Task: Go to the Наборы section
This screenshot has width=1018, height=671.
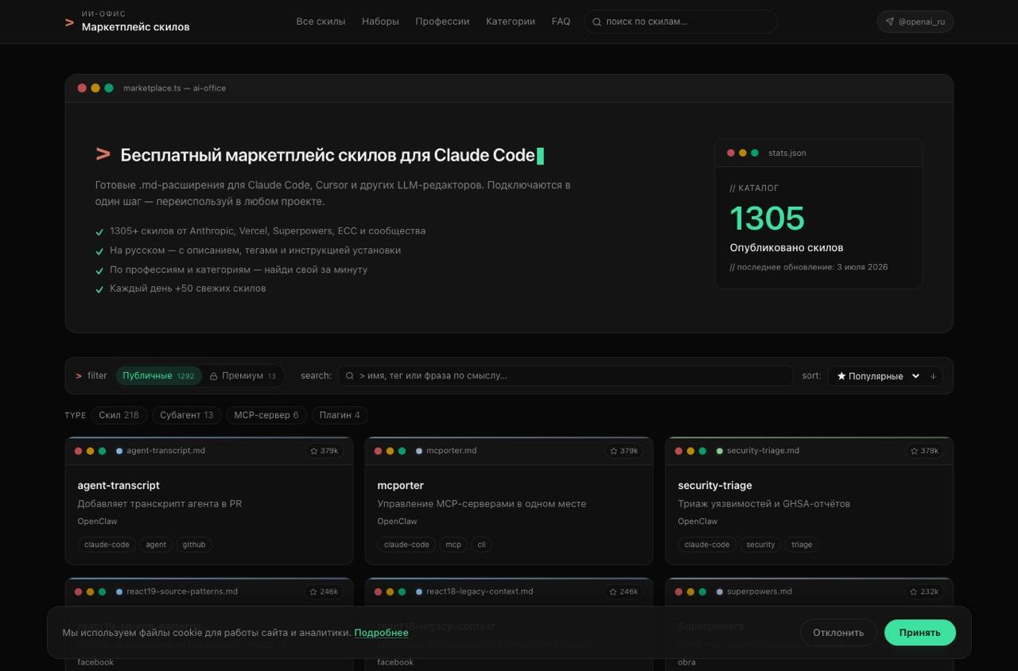Action: pyautogui.click(x=380, y=21)
